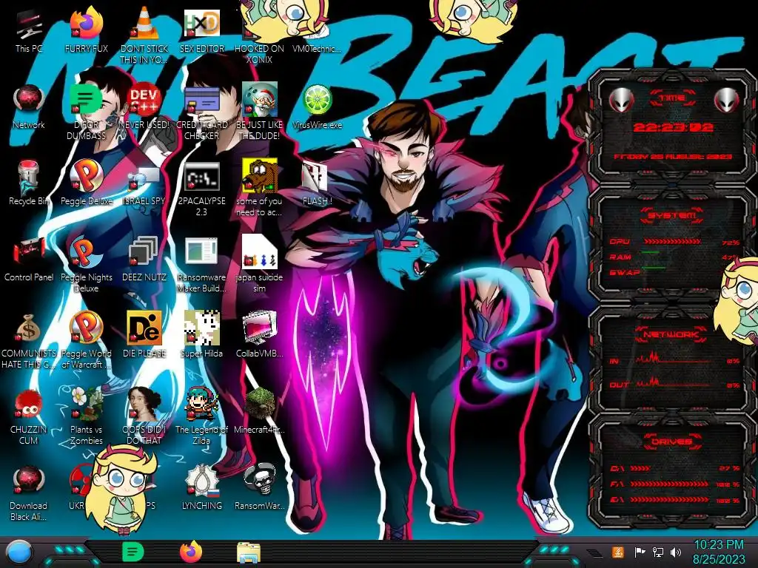Open the green chat app on the taskbar
Viewport: 758px width, 568px height.
click(x=133, y=552)
